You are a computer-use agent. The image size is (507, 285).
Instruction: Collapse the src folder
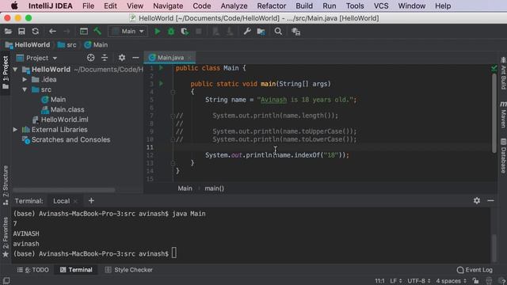tap(25, 89)
